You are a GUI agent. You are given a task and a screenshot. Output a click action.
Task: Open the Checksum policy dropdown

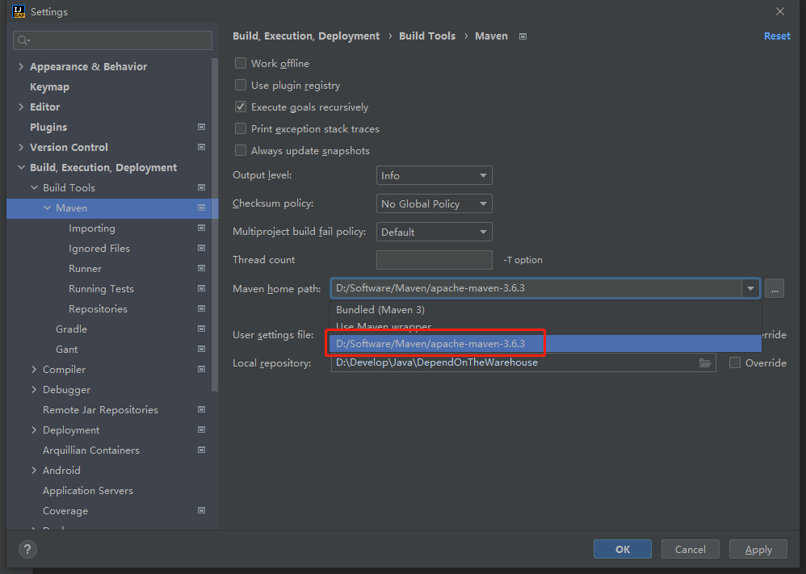[x=434, y=203]
